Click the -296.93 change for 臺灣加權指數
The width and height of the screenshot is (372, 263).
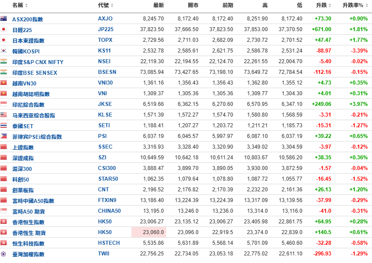[x=322, y=253]
